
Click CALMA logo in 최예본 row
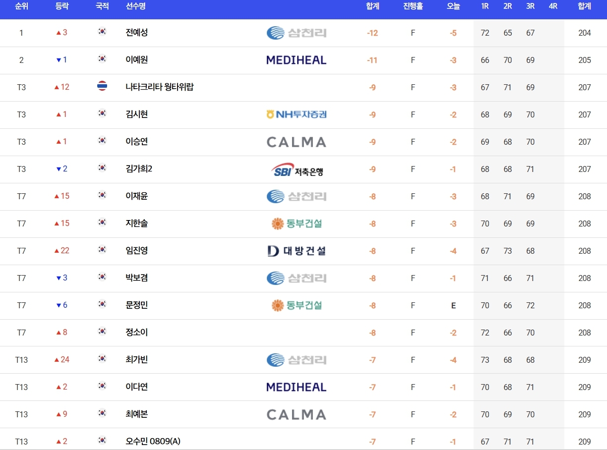tap(296, 414)
